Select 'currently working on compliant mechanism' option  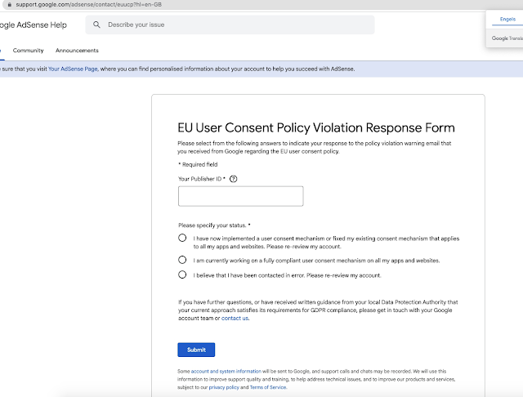point(181,260)
